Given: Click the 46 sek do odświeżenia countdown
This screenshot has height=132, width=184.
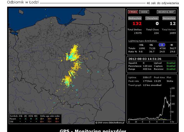Looking at the screenshot, I should 163,3.
